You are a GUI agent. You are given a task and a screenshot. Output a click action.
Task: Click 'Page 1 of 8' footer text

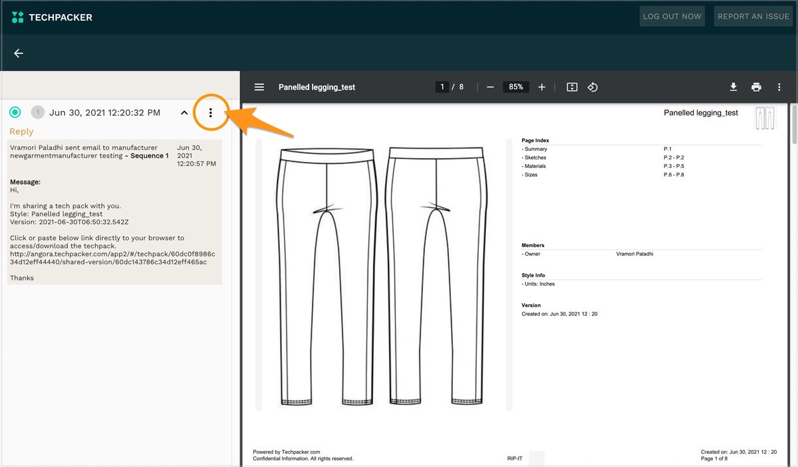pyautogui.click(x=714, y=458)
